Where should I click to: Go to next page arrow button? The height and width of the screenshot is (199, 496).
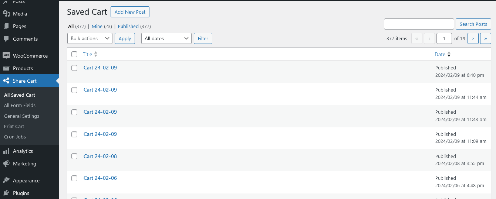473,38
